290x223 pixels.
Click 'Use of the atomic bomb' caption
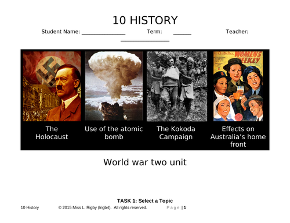pyautogui.click(x=114, y=133)
